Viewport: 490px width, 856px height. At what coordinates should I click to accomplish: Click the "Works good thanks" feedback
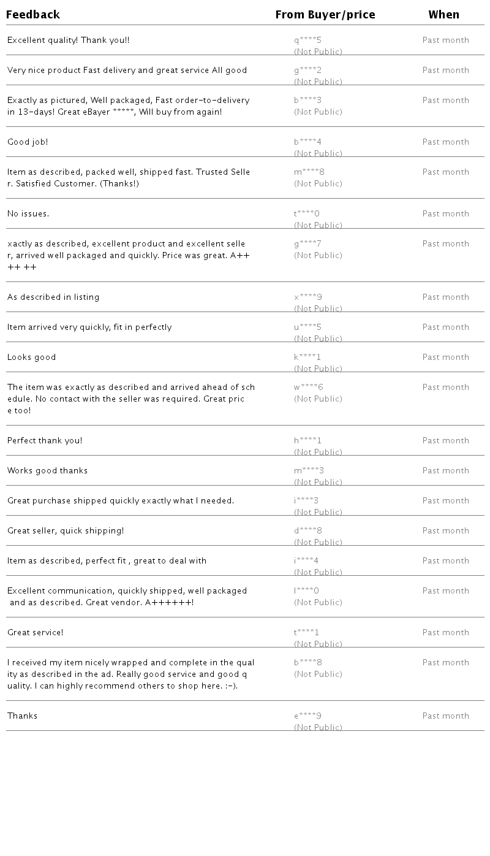47,471
